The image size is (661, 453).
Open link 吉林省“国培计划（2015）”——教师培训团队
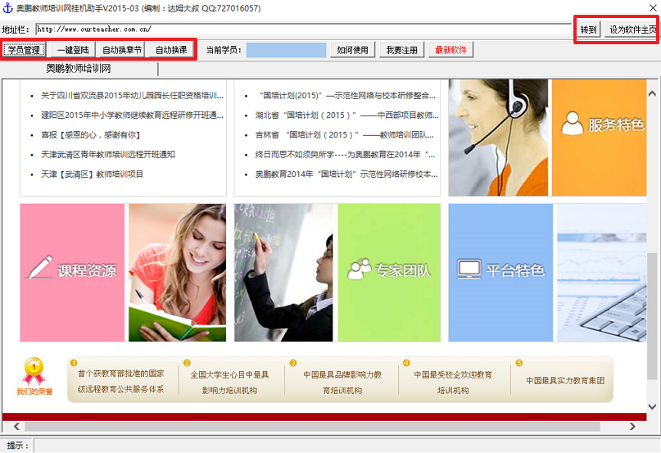(344, 135)
